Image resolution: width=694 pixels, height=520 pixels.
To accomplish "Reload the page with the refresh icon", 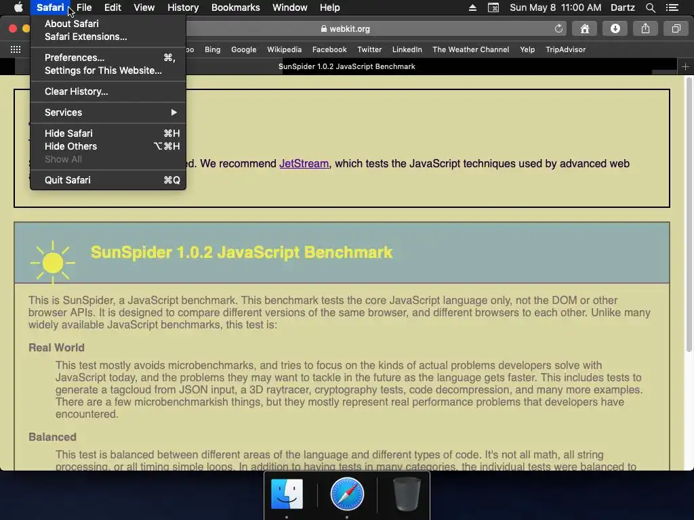I will click(x=558, y=28).
